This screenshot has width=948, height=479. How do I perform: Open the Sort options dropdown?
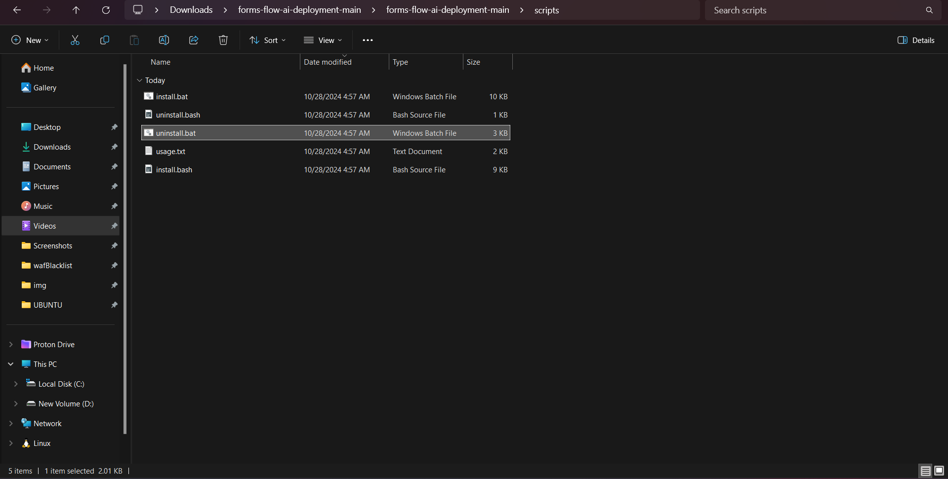coord(267,40)
